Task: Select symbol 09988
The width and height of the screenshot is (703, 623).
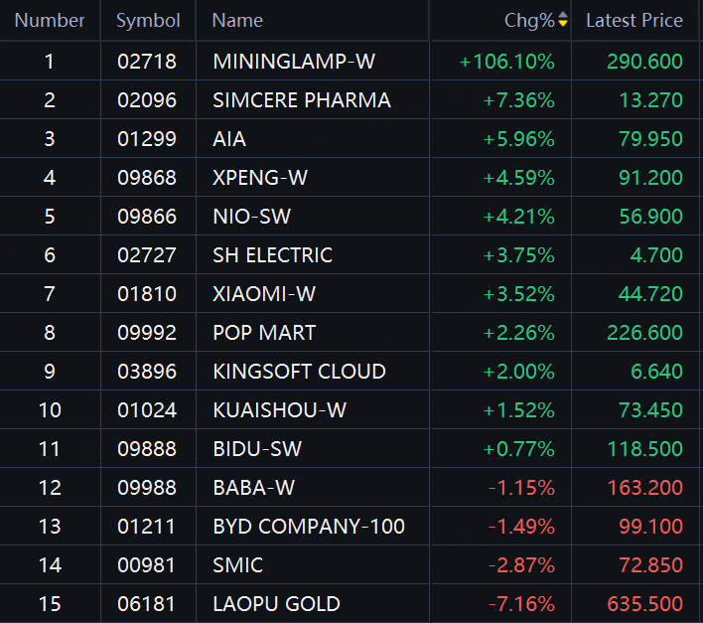Action: (x=147, y=488)
